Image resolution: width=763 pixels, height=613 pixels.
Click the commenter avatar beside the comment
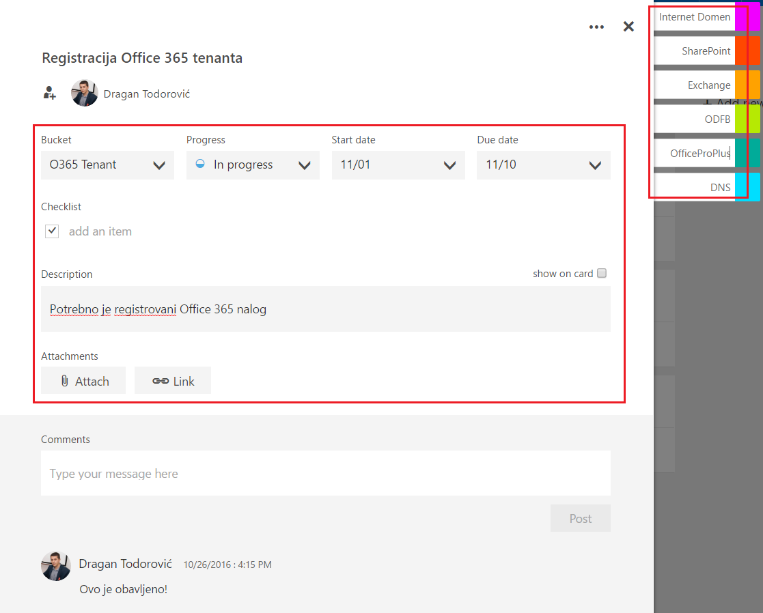pyautogui.click(x=56, y=567)
